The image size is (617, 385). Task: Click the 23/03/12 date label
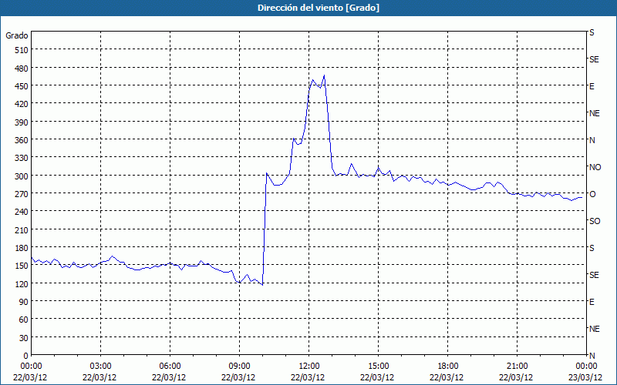coord(585,377)
